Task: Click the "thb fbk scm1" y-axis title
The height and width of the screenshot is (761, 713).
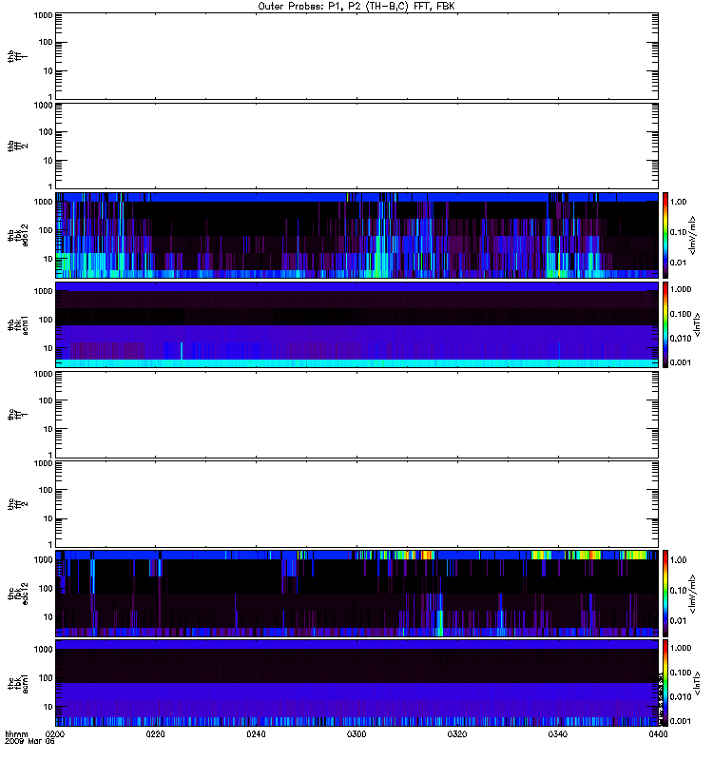Action: point(17,324)
